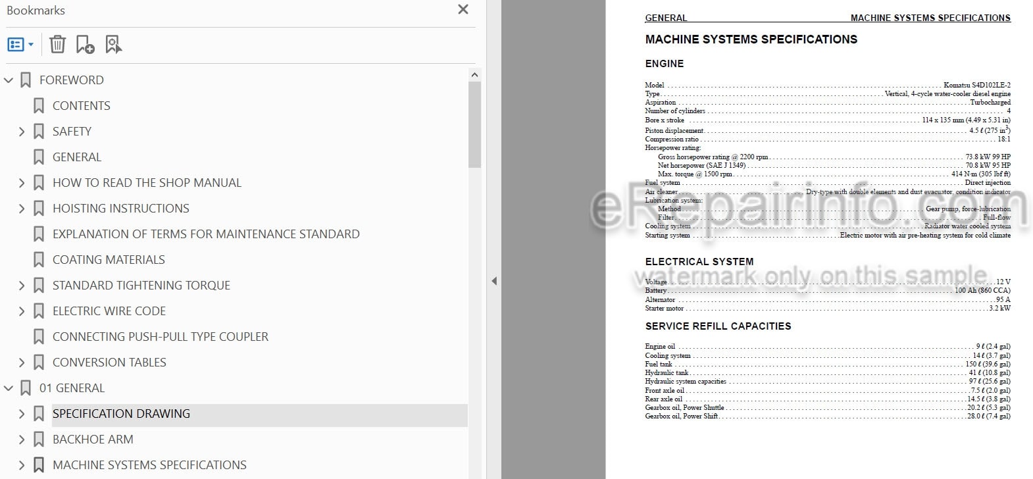Click the bookmarks panel scrollbar thumb
Viewport: 1033px width, 479px height.
pyautogui.click(x=474, y=125)
